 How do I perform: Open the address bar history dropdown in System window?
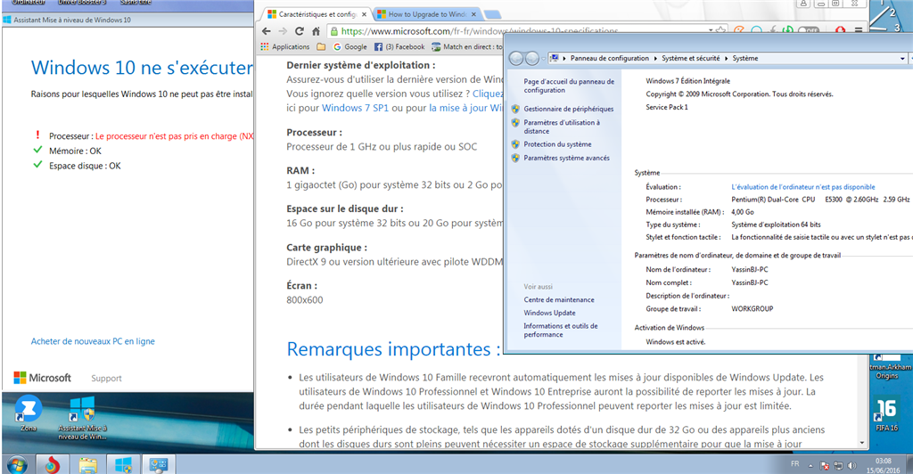point(902,58)
